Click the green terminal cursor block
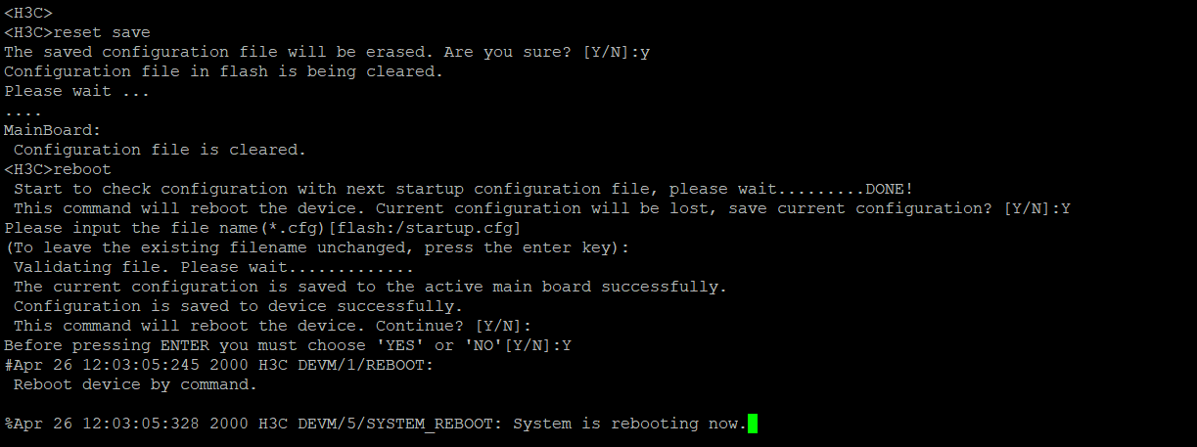The width and height of the screenshot is (1197, 447). pos(752,424)
